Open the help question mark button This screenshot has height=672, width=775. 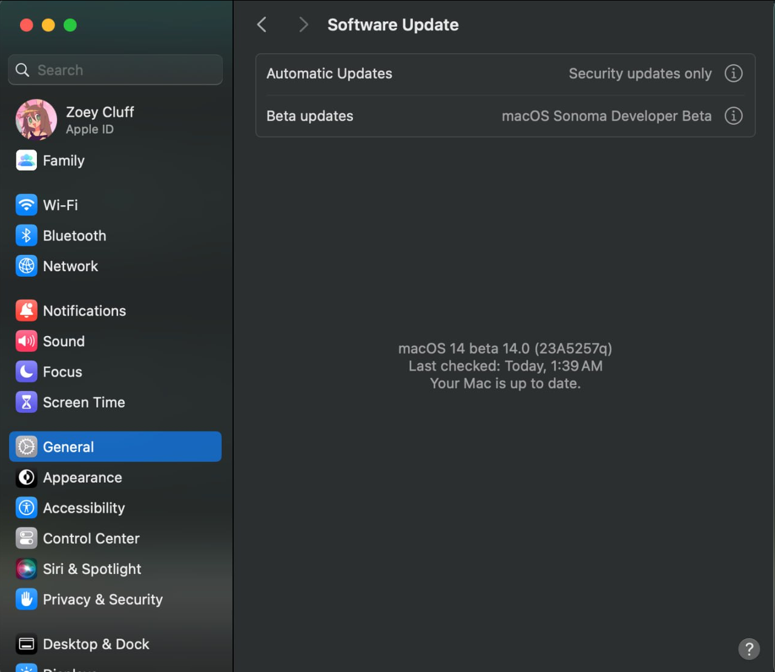point(748,649)
